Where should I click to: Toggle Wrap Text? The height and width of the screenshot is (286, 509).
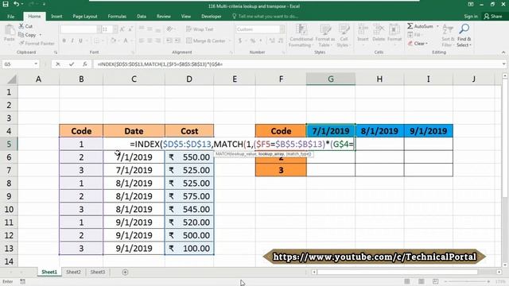200,29
